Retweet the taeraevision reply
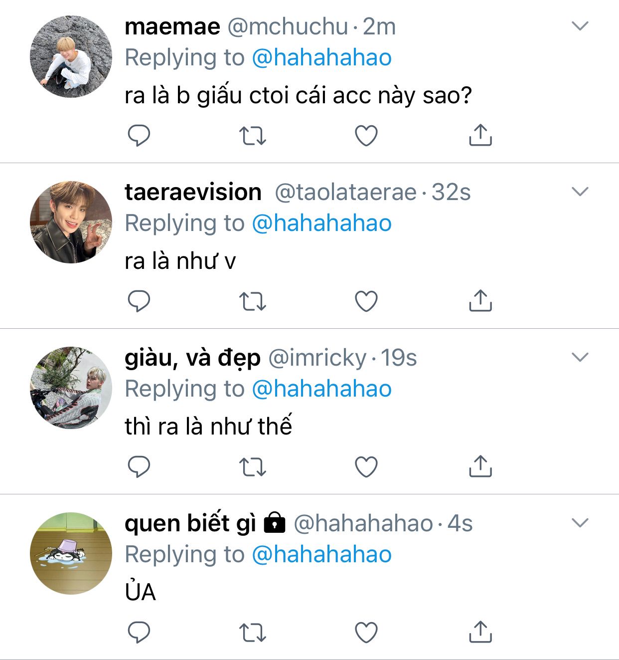This screenshot has height=660, width=619. pos(253,301)
